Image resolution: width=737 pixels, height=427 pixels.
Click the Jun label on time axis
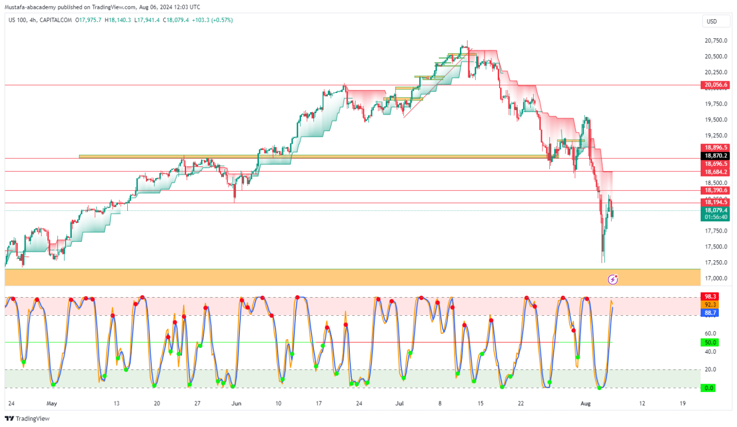(237, 403)
